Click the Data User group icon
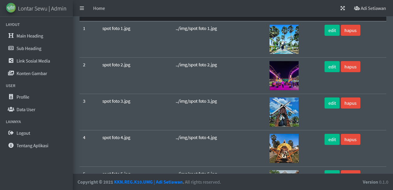Screen dimensions: 393x190 pyautogui.click(x=11, y=109)
